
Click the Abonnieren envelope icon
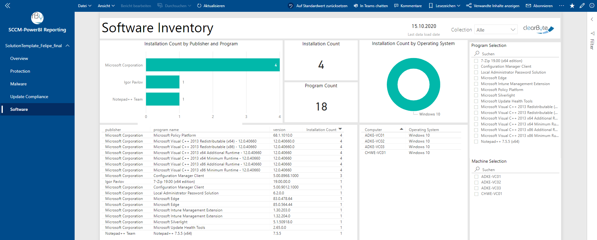(x=528, y=6)
